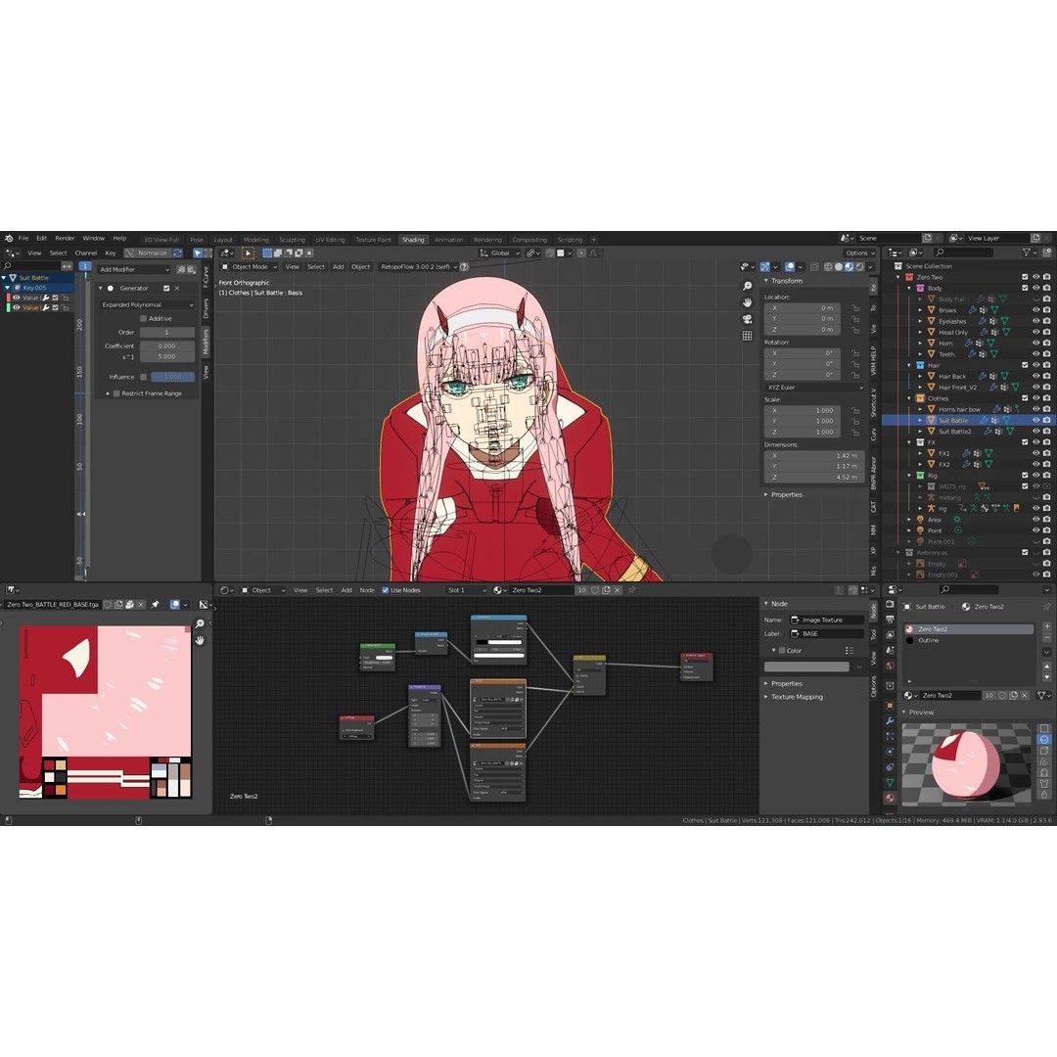
Task: Select the cloth preview shape
Action: point(1044,784)
